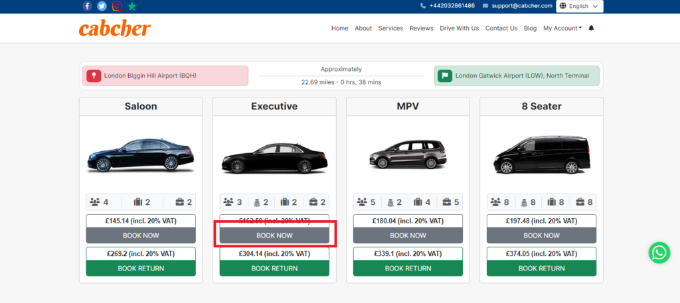Open the Facebook social icon
Viewport: 680px width, 303px height.
pyautogui.click(x=87, y=6)
